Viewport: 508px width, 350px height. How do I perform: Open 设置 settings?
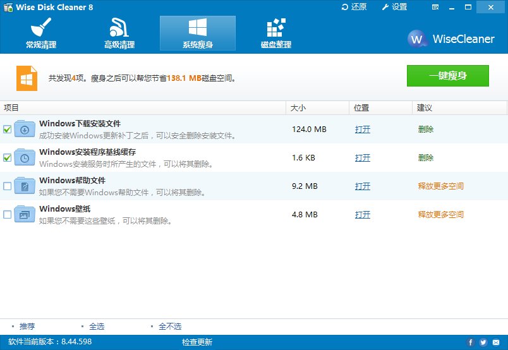(395, 7)
